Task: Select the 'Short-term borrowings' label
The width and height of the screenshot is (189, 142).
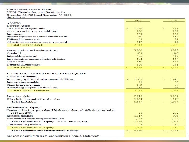Action: tap(23, 85)
